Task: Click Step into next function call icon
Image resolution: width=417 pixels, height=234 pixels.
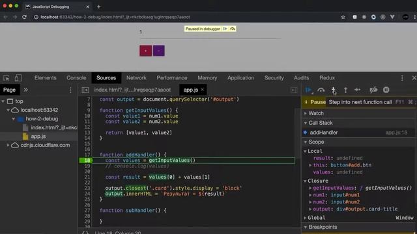Action: click(x=333, y=90)
